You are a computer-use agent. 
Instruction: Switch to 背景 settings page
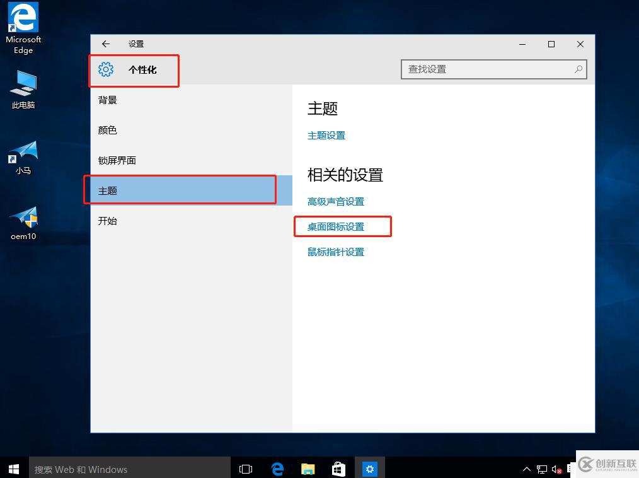tap(108, 100)
